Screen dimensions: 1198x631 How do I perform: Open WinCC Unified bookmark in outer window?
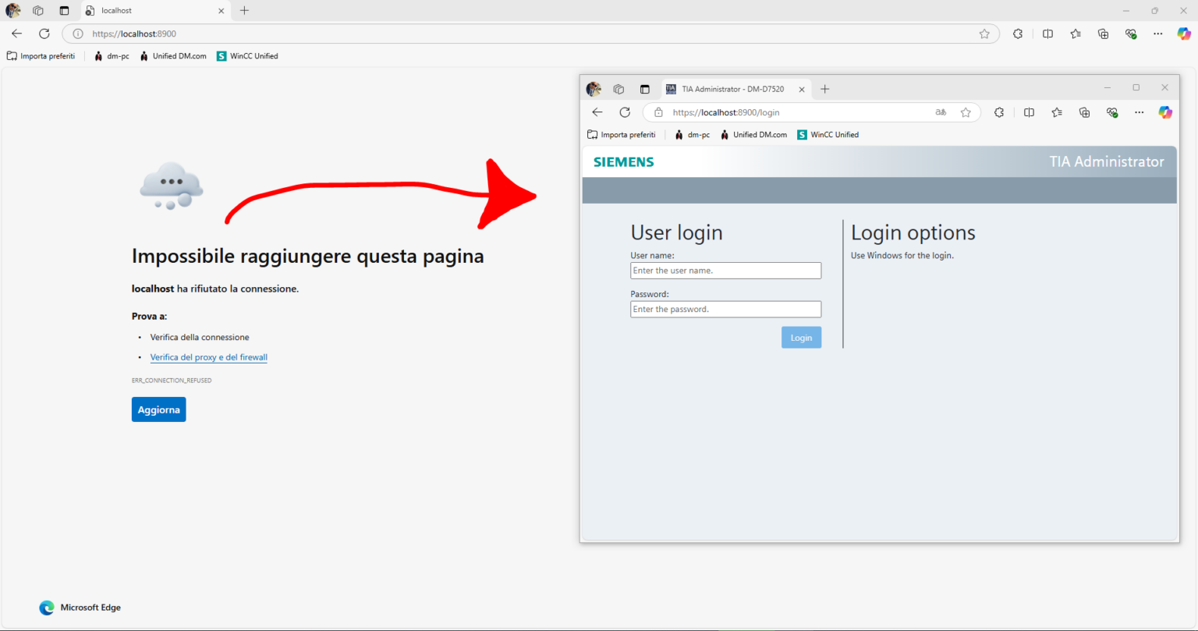247,56
